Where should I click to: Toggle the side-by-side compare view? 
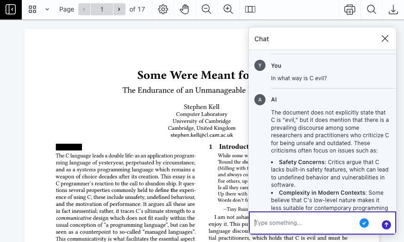[x=250, y=10]
